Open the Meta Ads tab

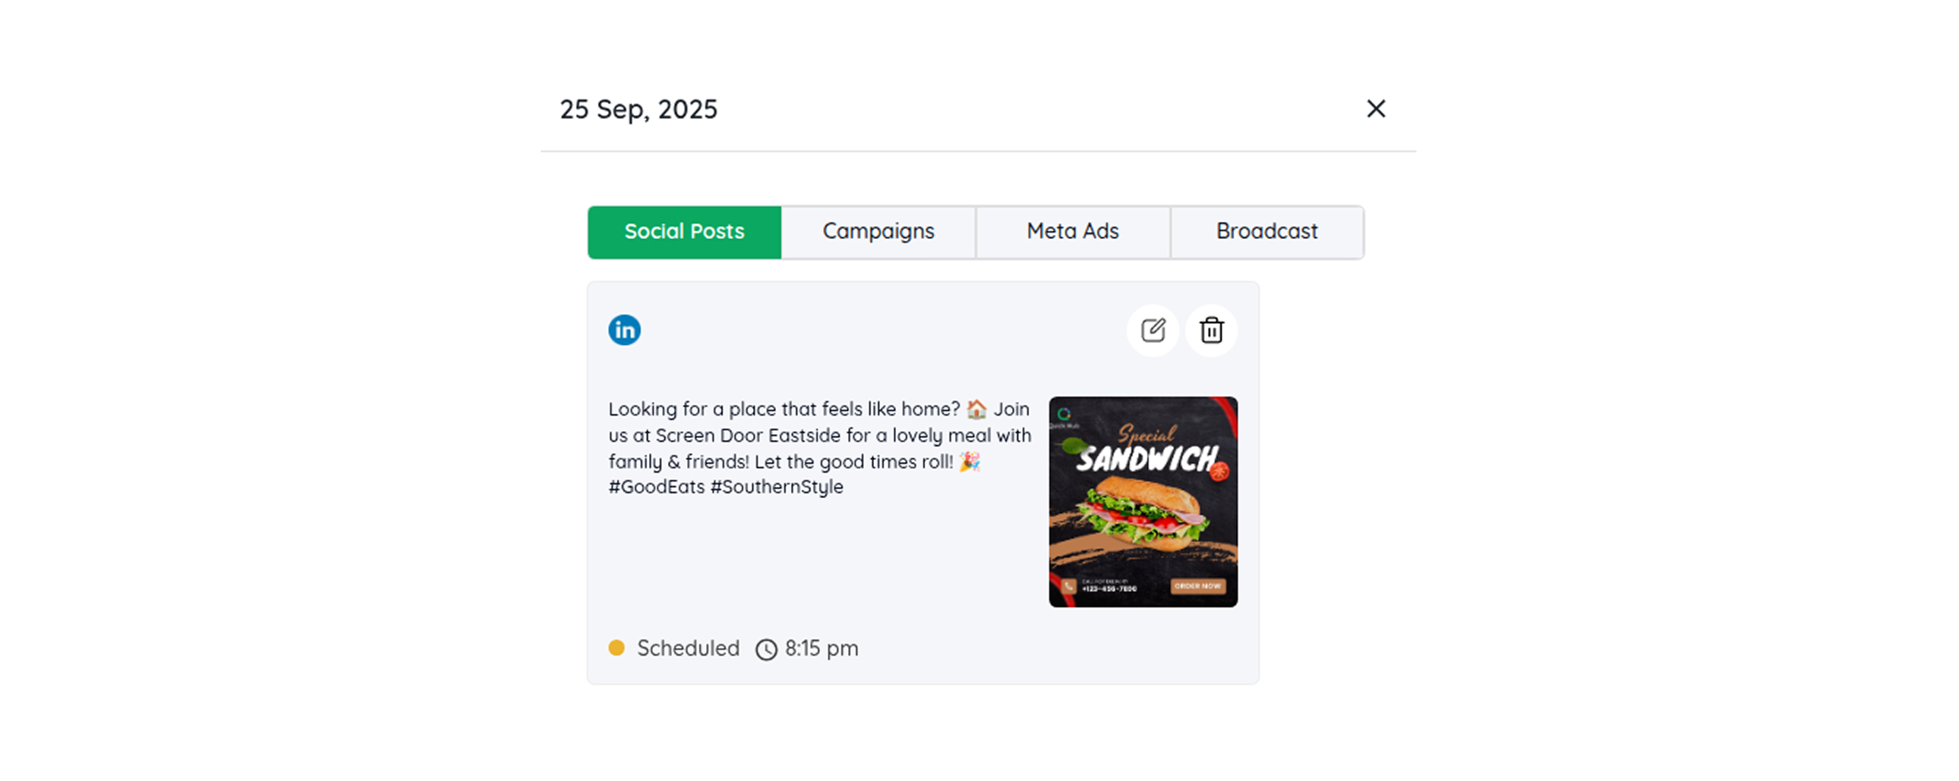pos(1072,232)
